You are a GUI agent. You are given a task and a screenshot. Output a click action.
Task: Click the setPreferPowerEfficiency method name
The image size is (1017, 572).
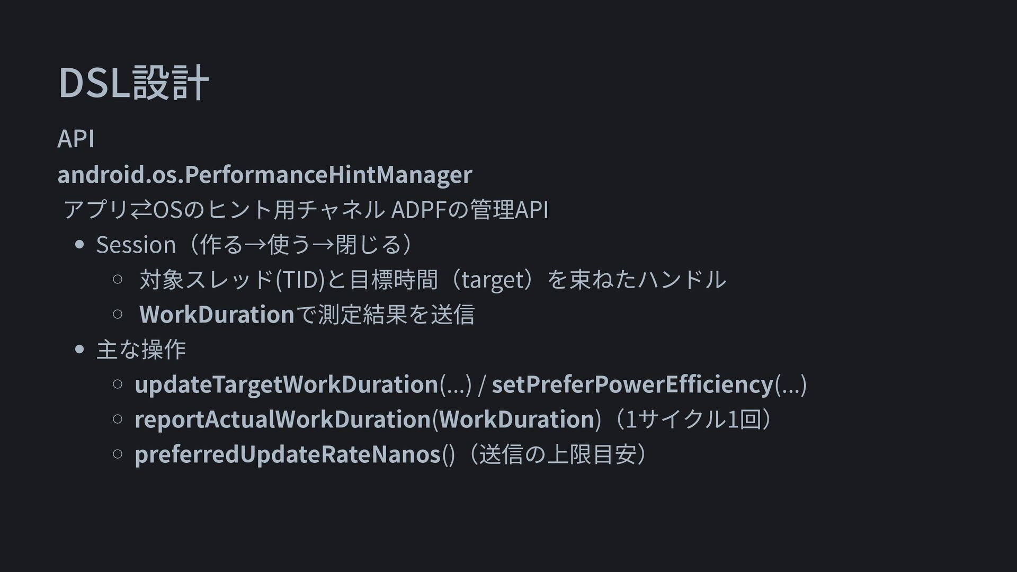(x=632, y=385)
